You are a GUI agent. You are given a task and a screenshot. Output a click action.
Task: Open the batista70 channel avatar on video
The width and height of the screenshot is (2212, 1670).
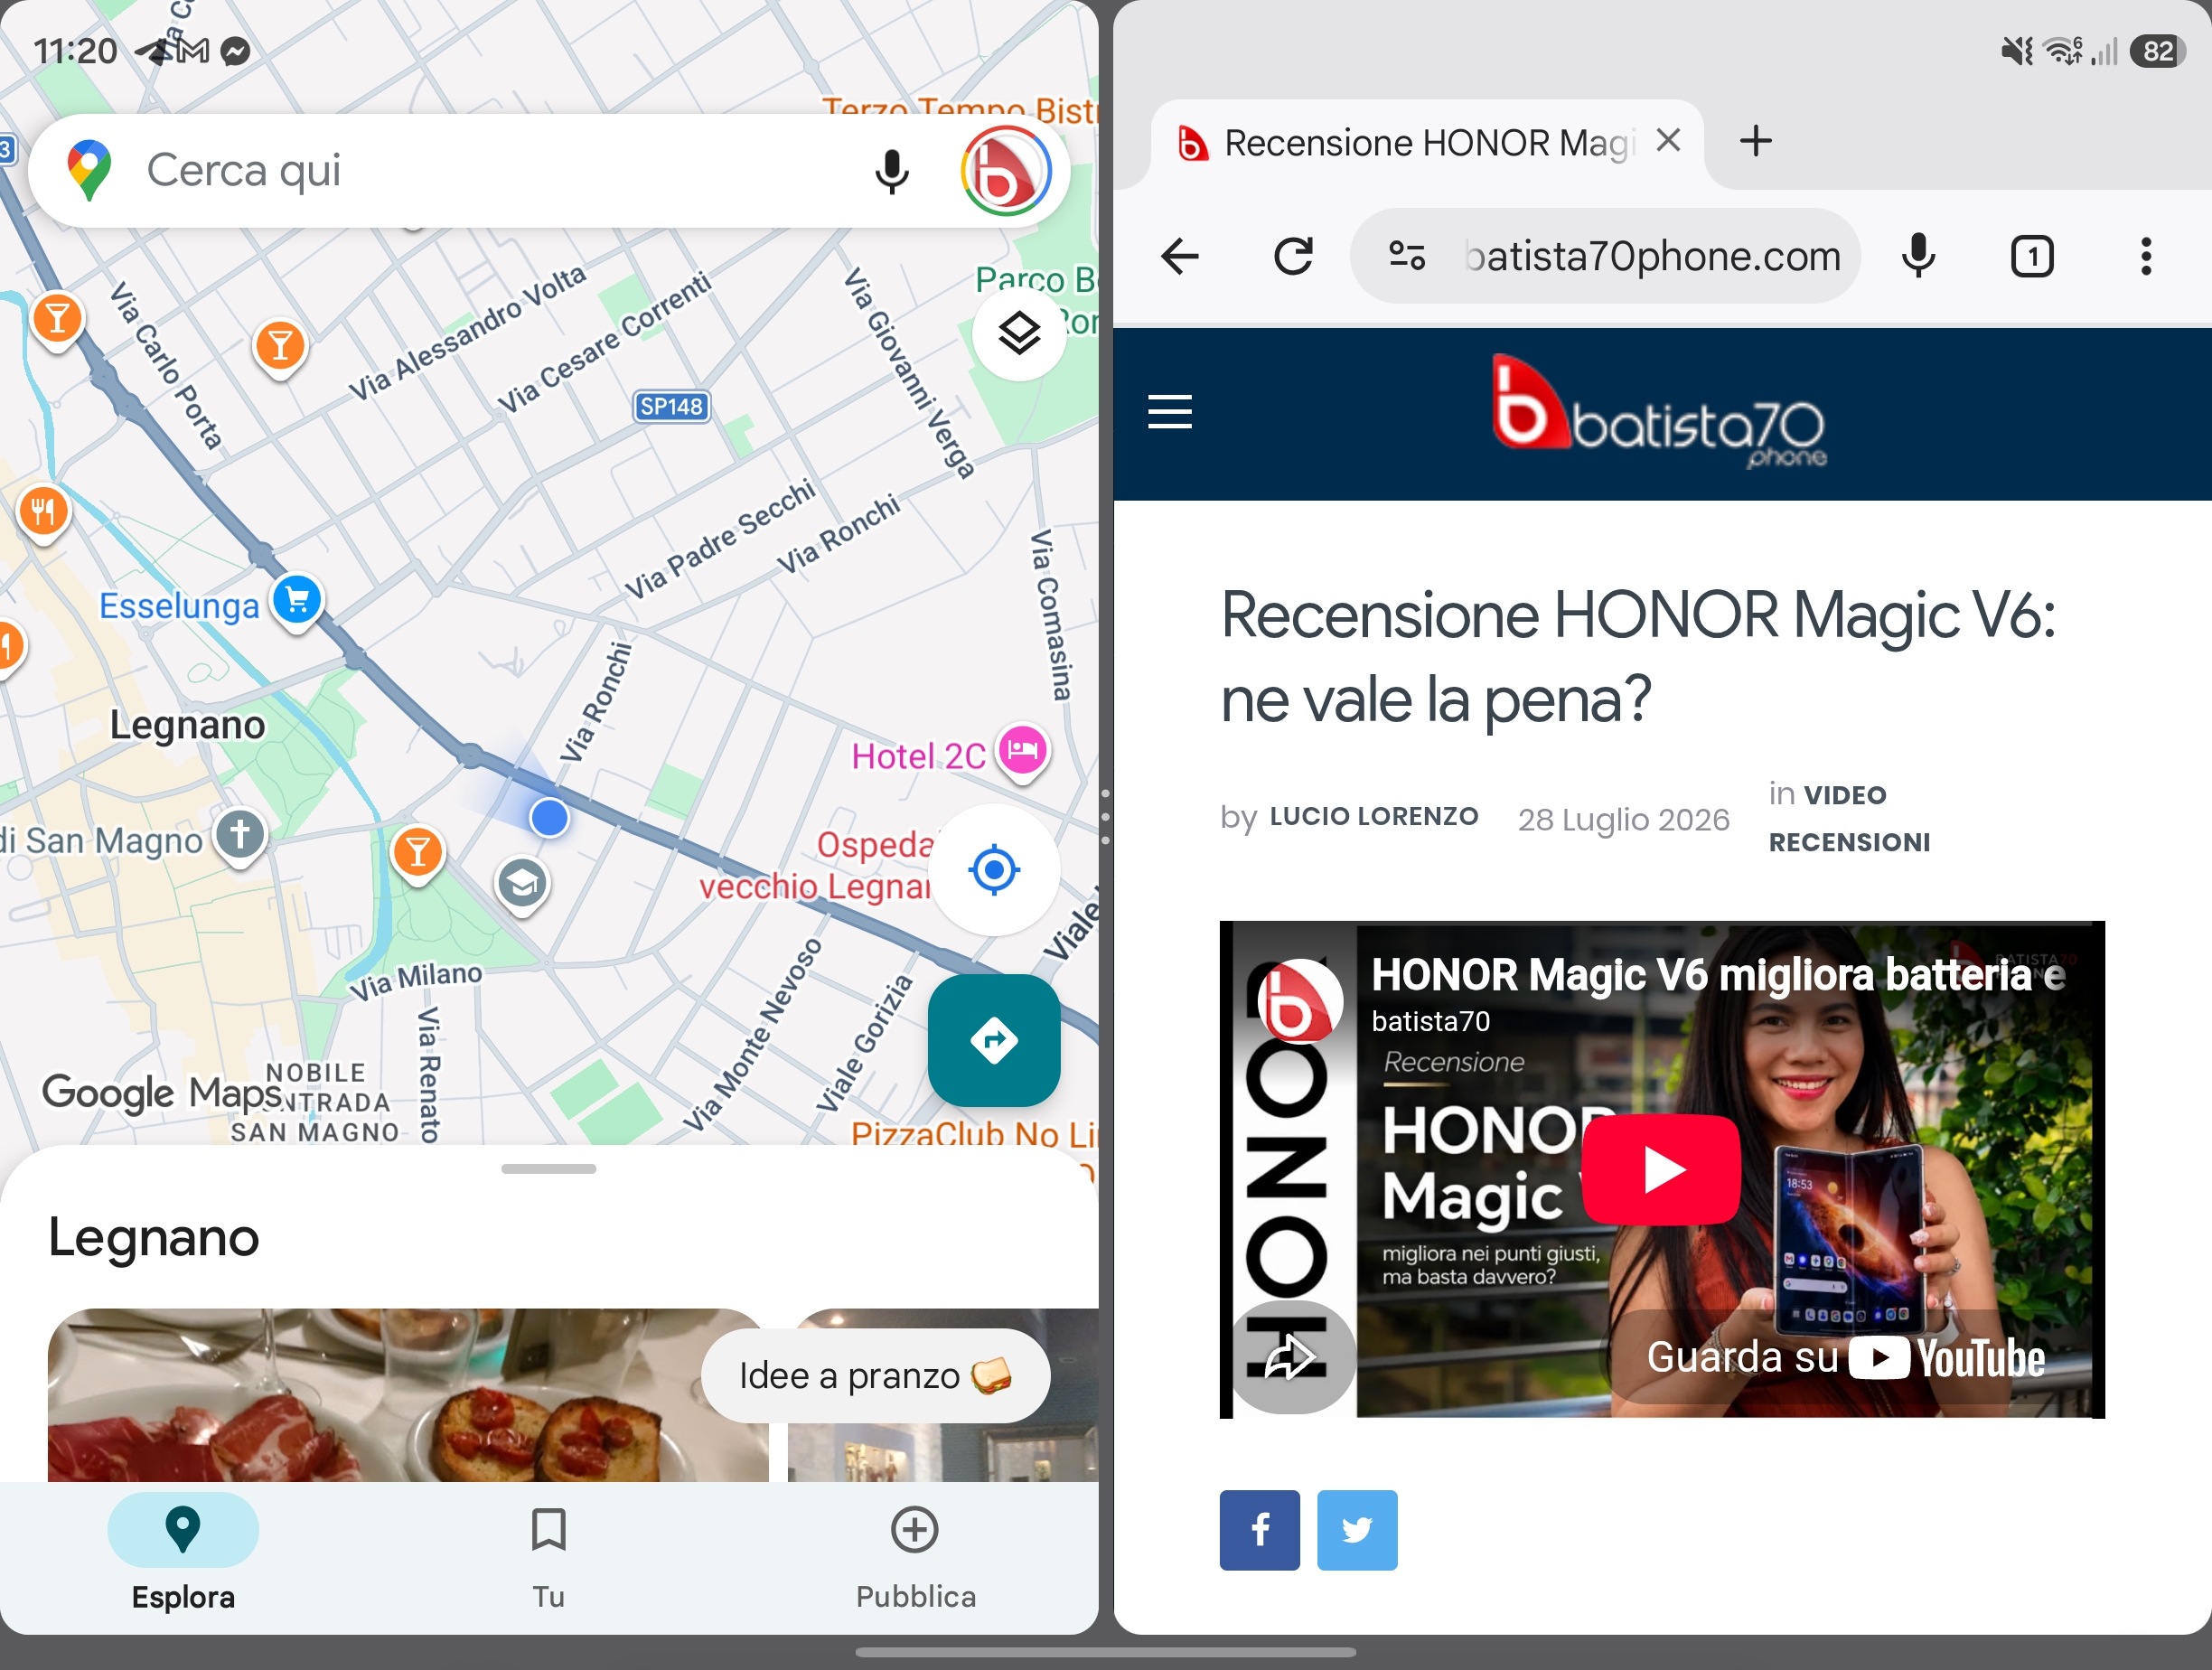point(1300,1002)
